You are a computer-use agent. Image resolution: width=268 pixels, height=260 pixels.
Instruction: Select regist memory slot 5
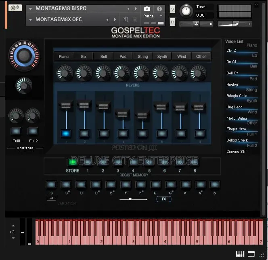click(149, 162)
